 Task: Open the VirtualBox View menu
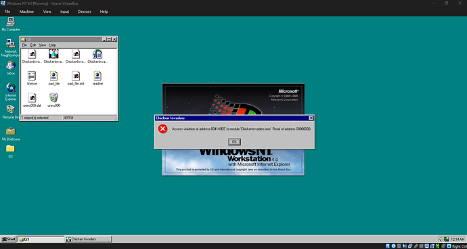(47, 12)
